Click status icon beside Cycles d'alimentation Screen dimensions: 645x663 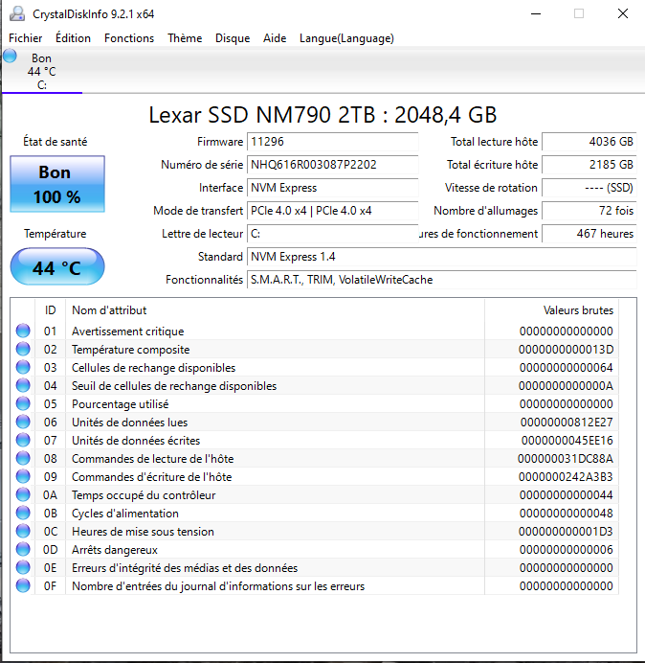(x=23, y=514)
